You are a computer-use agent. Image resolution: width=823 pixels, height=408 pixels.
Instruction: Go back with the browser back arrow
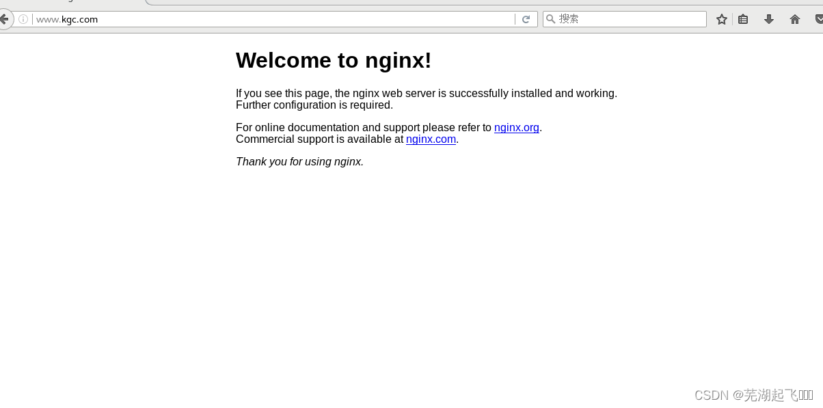[4, 19]
